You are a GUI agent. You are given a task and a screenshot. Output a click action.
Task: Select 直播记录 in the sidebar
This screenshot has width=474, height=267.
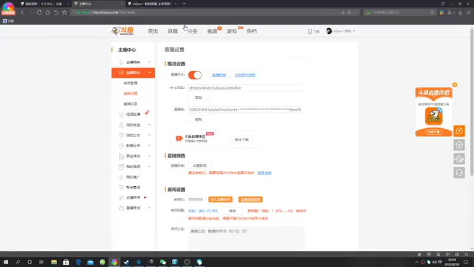pyautogui.click(x=130, y=104)
